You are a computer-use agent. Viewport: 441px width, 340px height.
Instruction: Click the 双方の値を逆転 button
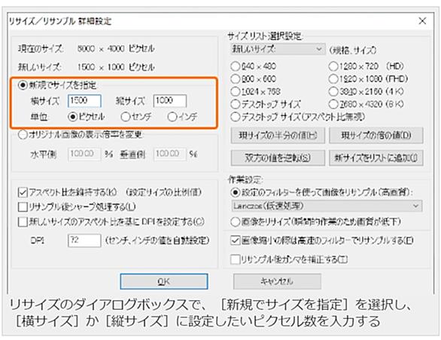click(278, 158)
